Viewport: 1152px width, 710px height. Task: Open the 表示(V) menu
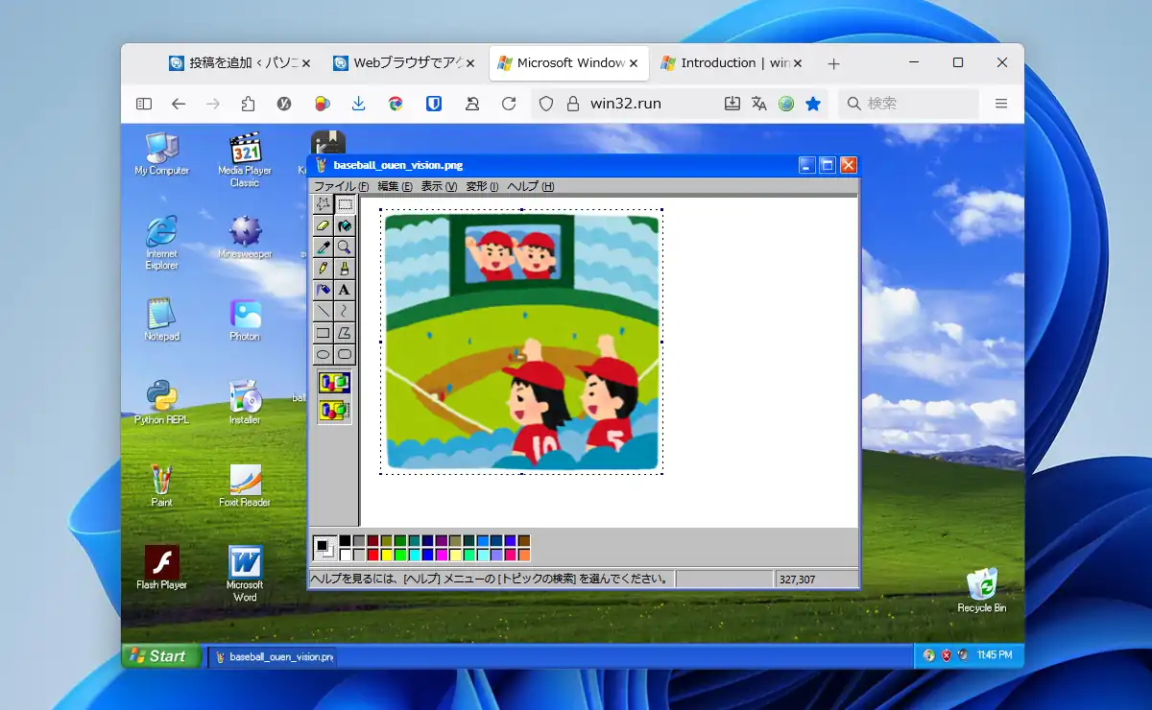pos(439,186)
